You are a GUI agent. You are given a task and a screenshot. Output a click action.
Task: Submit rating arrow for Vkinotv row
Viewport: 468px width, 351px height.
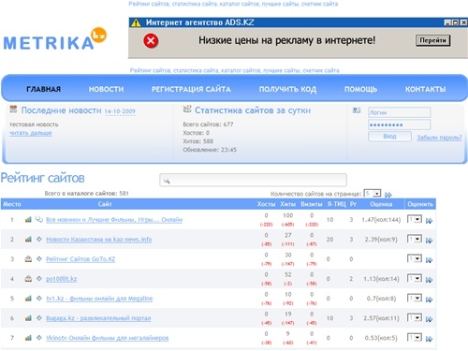pos(430,339)
